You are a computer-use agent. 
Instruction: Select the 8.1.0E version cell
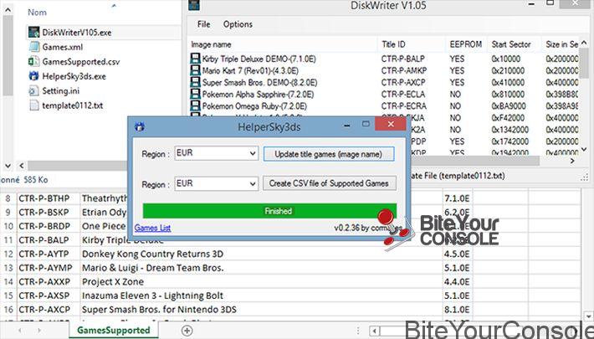click(458, 310)
